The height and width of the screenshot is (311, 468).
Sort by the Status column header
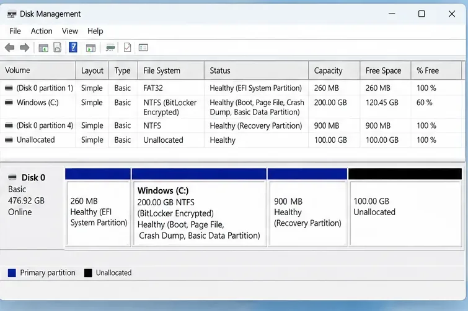click(x=257, y=70)
